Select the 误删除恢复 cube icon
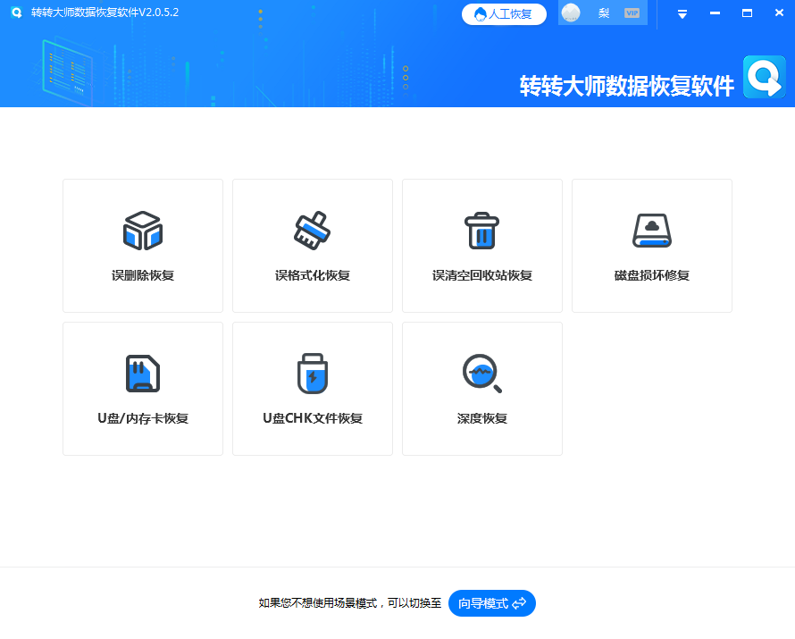The image size is (795, 639). pos(142,230)
